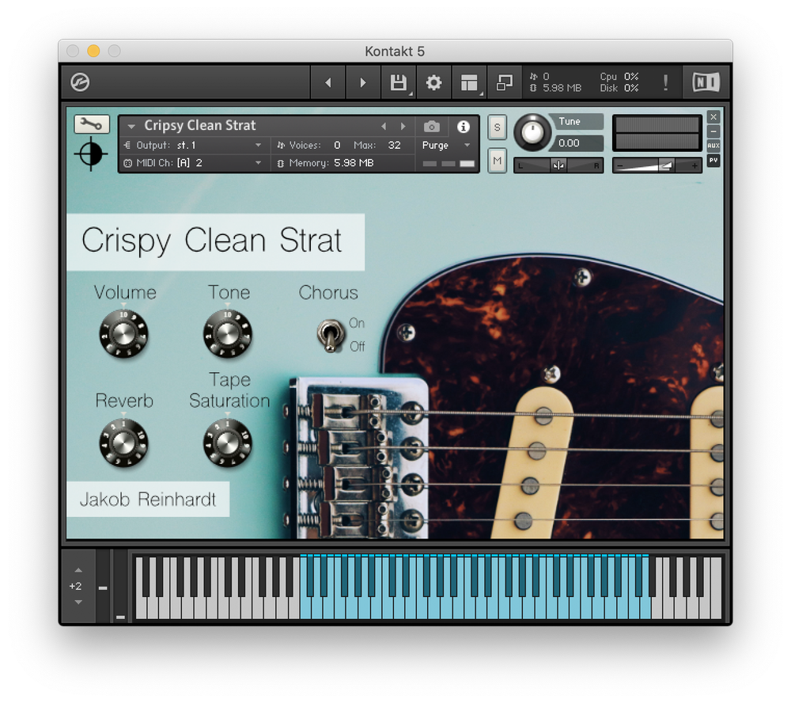Click the pitch bend wheel strip
This screenshot has height=703, width=791.
pyautogui.click(x=103, y=586)
